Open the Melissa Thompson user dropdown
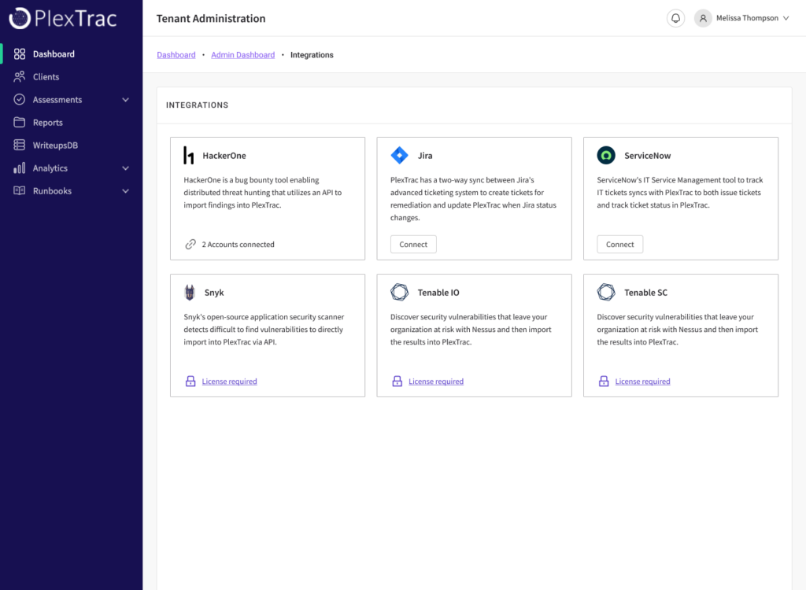The width and height of the screenshot is (806, 590). (741, 18)
